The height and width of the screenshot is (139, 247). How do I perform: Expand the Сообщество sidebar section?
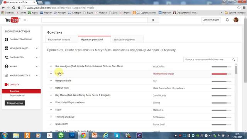pyautogui.click(x=37, y=58)
